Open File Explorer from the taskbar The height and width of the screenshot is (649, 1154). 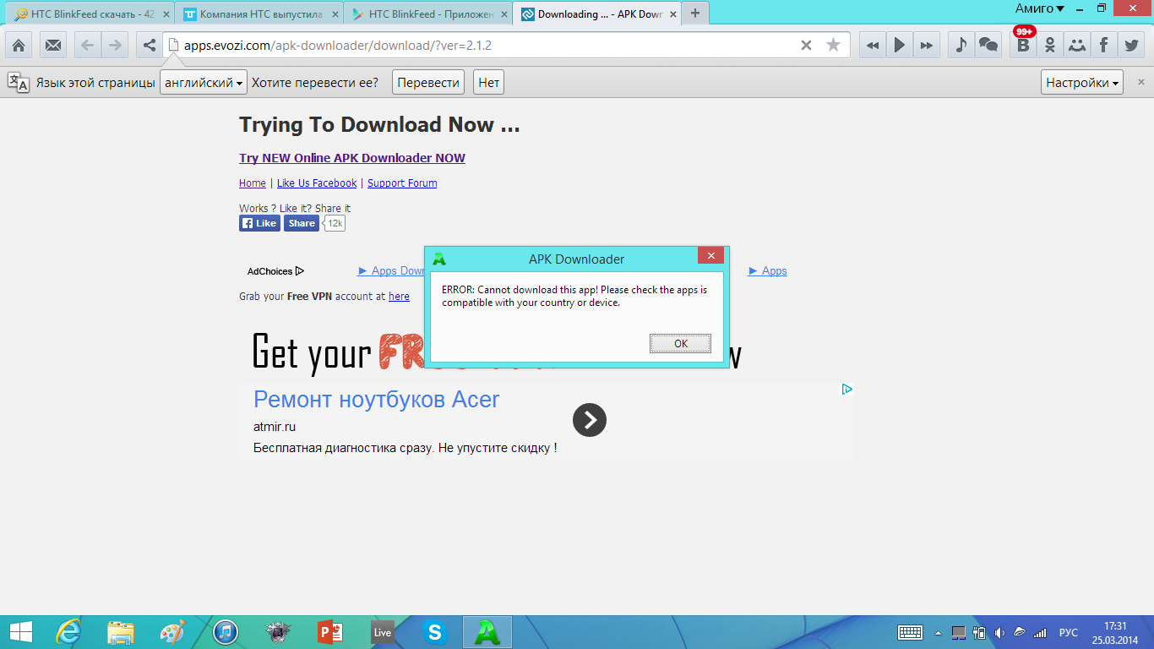(x=121, y=632)
